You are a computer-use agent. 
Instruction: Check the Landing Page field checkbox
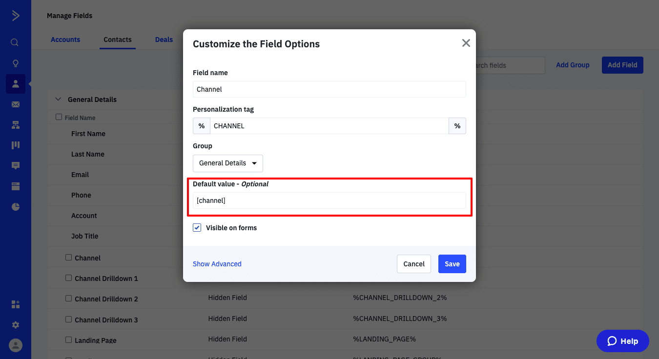(68, 340)
